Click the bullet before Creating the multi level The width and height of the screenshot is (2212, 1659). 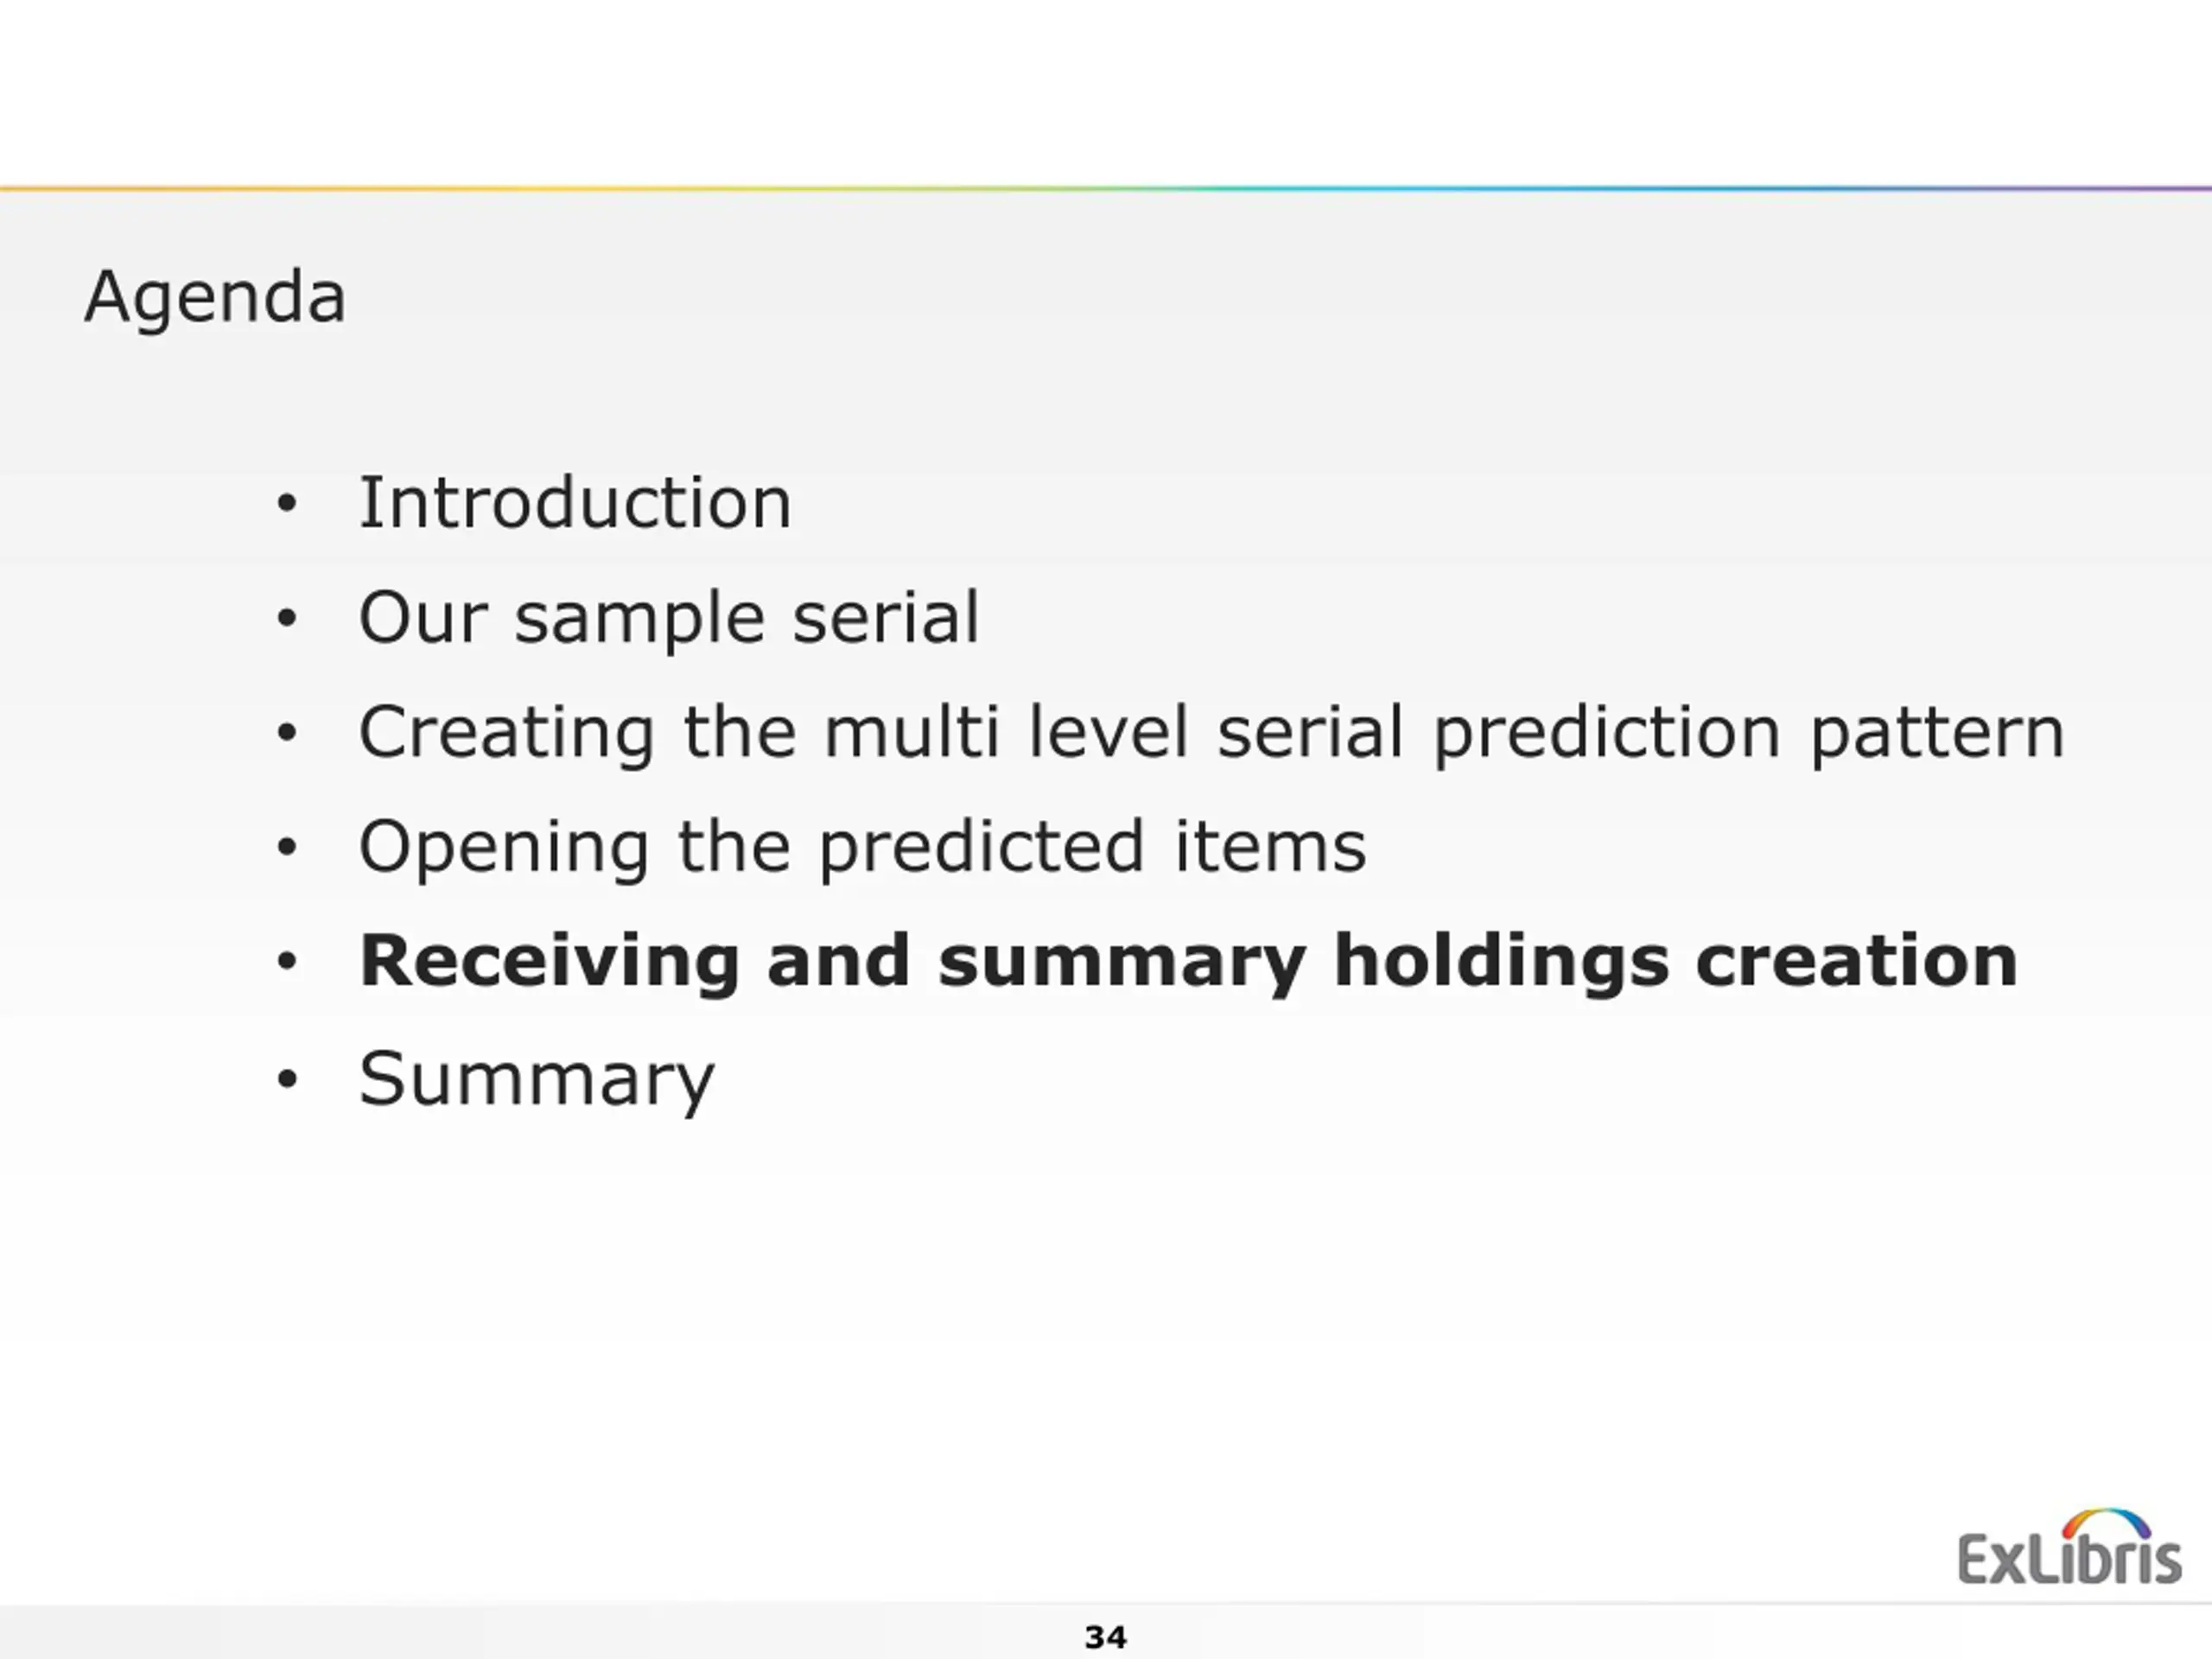(x=287, y=733)
